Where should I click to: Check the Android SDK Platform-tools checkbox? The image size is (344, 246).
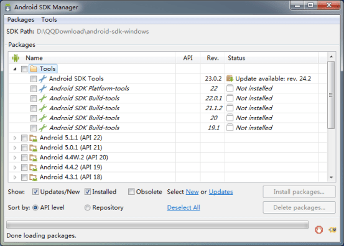pyautogui.click(x=34, y=88)
